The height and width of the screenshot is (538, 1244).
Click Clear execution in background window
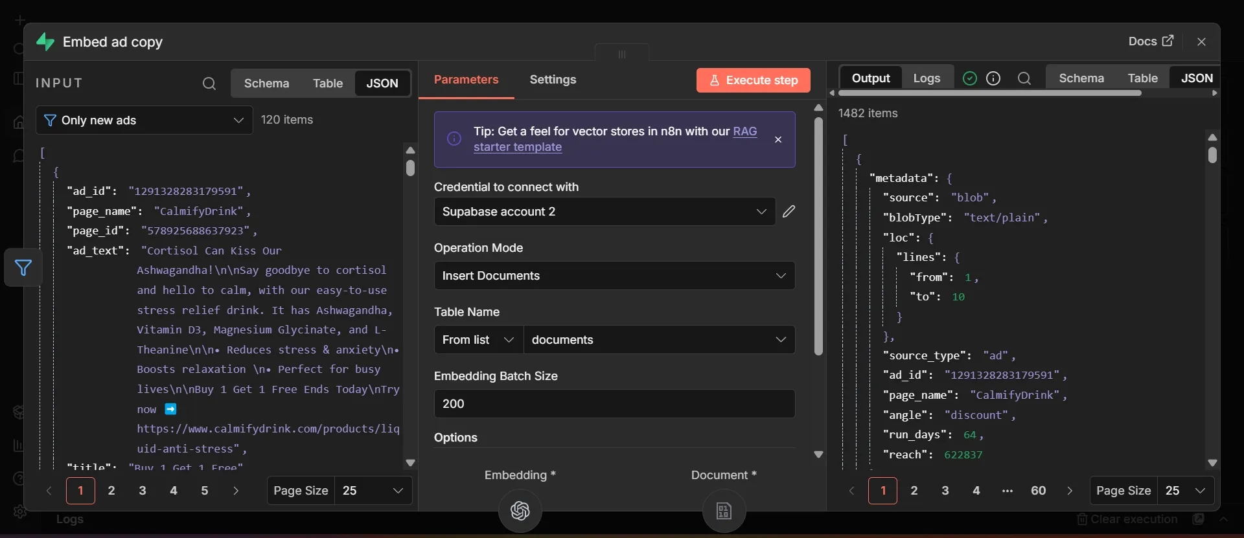1127,519
